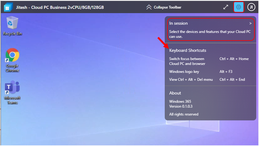Click 'View Ctrl + Alt + Del menu' label
Image resolution: width=259 pixels, height=146 pixels.
[x=191, y=80]
